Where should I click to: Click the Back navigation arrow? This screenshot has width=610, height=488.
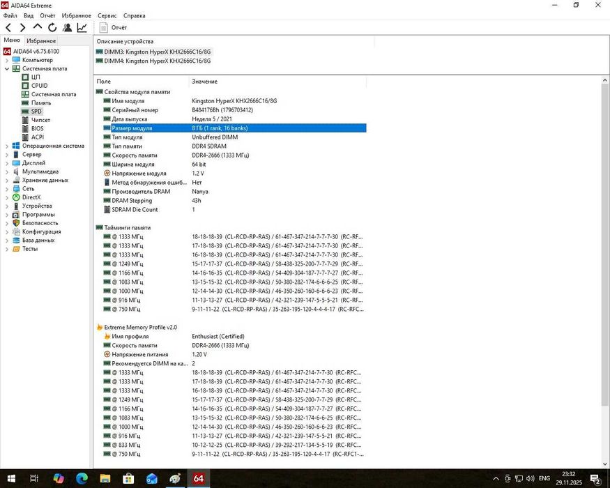(8, 28)
